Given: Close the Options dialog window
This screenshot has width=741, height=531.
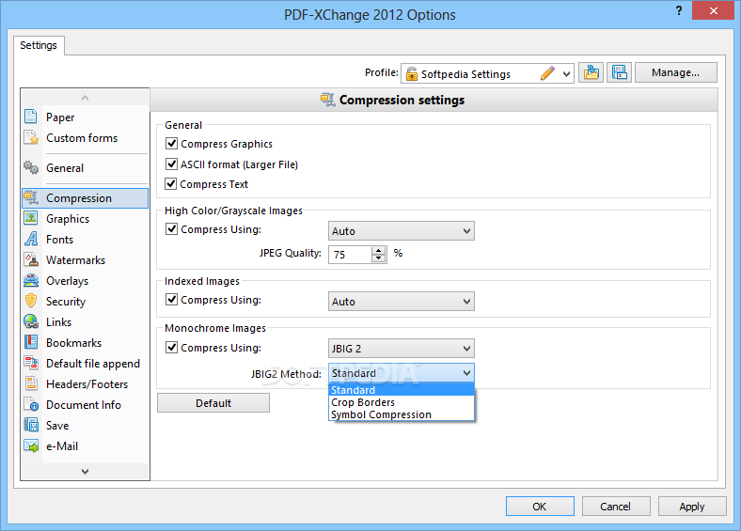Looking at the screenshot, I should click(713, 10).
